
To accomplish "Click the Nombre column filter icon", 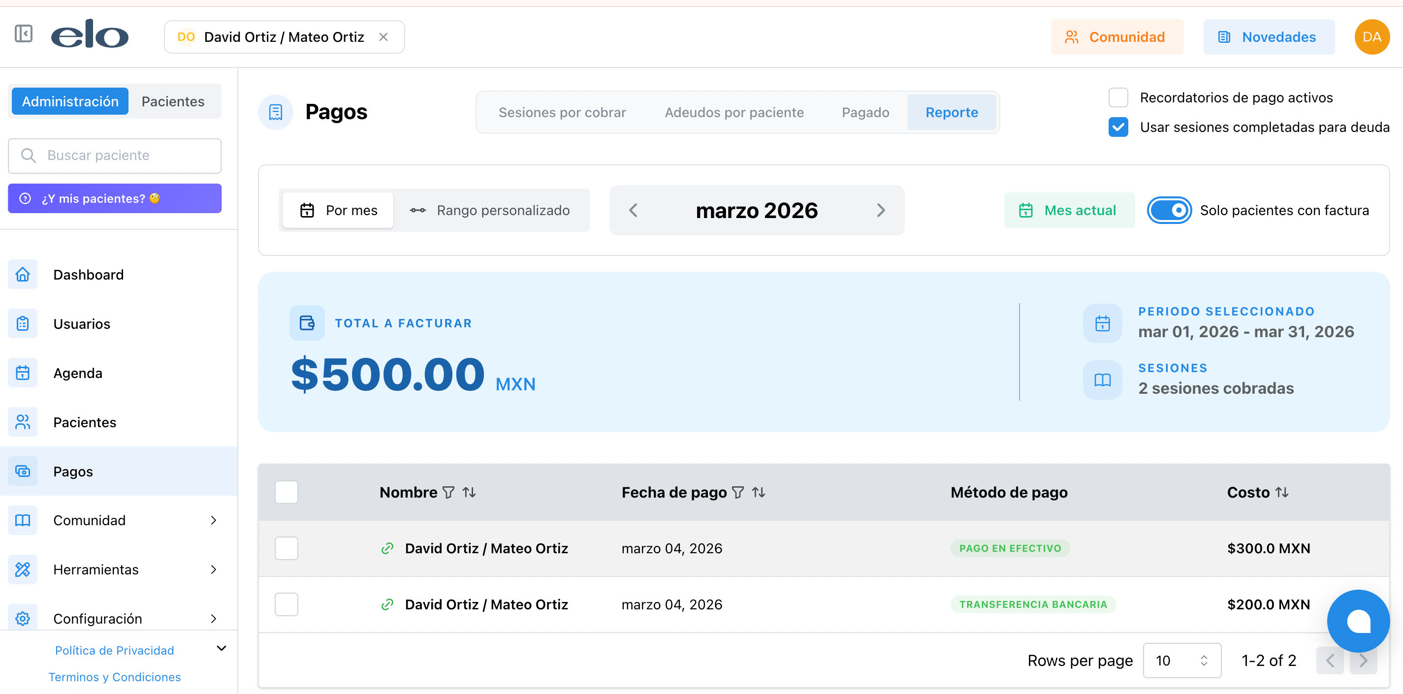I will pyautogui.click(x=448, y=493).
